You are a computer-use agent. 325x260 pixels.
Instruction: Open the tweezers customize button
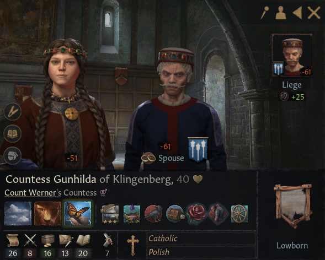click(13, 111)
